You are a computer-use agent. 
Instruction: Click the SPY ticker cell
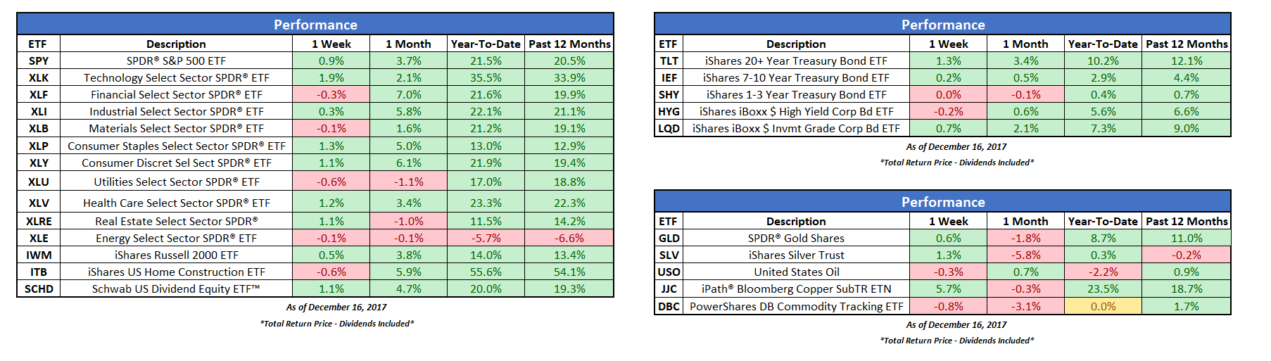tap(39, 61)
